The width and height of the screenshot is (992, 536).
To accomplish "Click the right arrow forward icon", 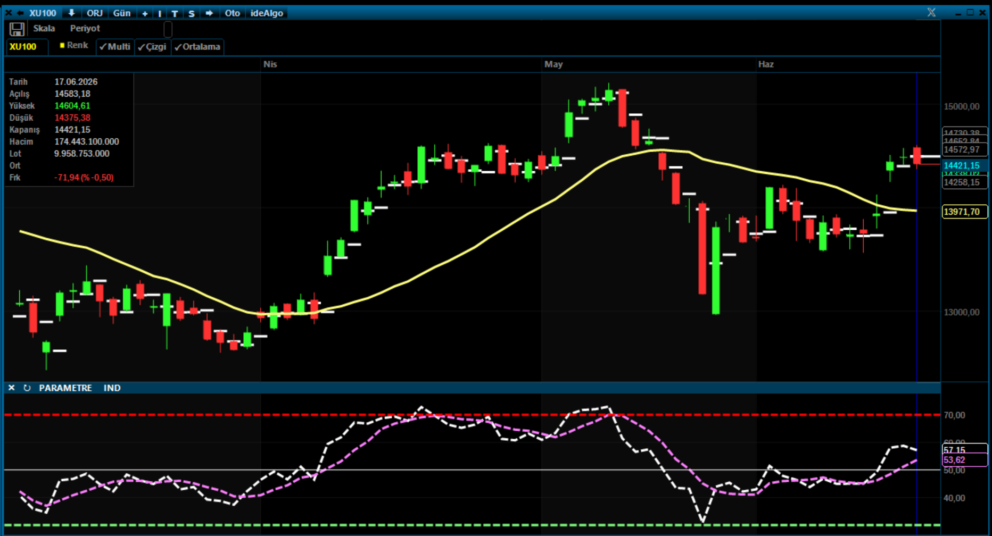I will click(x=209, y=13).
